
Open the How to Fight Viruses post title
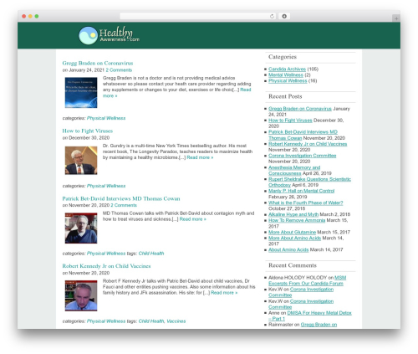88,131
